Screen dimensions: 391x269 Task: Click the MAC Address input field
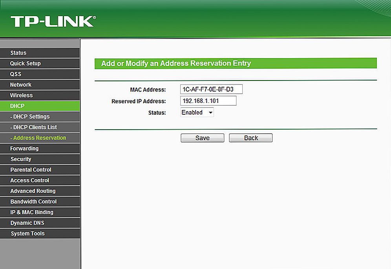pos(211,90)
